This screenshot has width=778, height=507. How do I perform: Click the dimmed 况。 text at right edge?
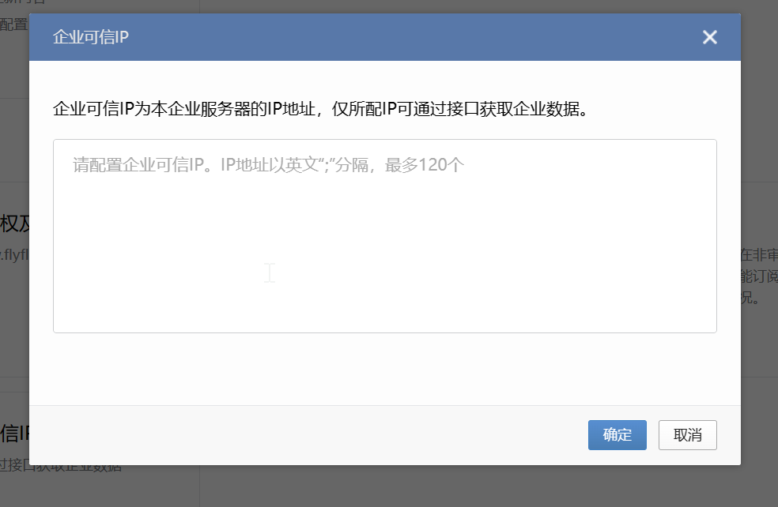(750, 298)
